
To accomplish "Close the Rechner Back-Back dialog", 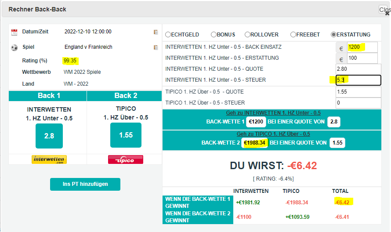I will [384, 10].
